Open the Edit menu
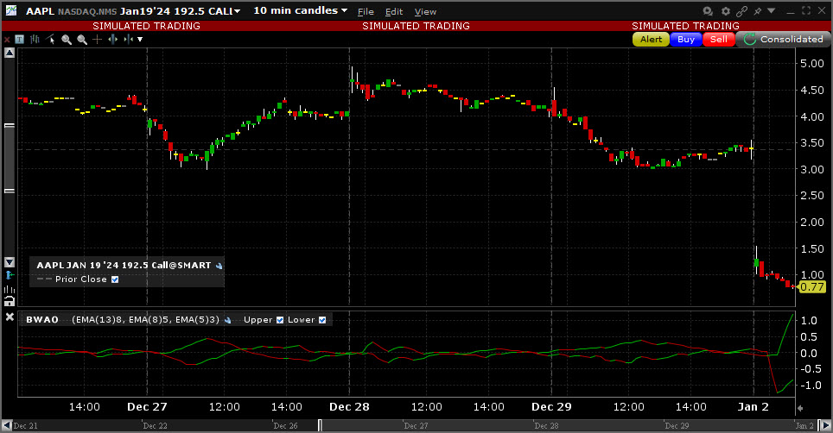 [x=394, y=12]
